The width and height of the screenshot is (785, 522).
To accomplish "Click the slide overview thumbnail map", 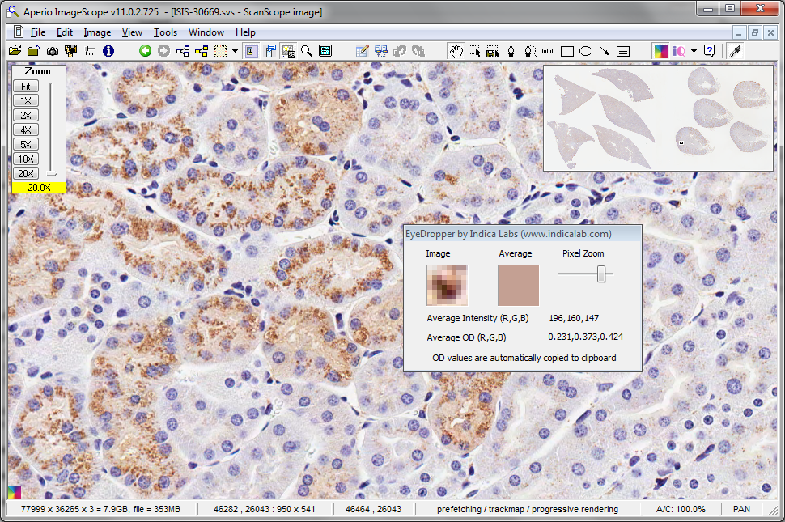I will 658,118.
